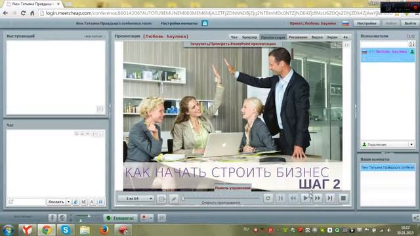Click the browser Home icon

[x=32, y=13]
